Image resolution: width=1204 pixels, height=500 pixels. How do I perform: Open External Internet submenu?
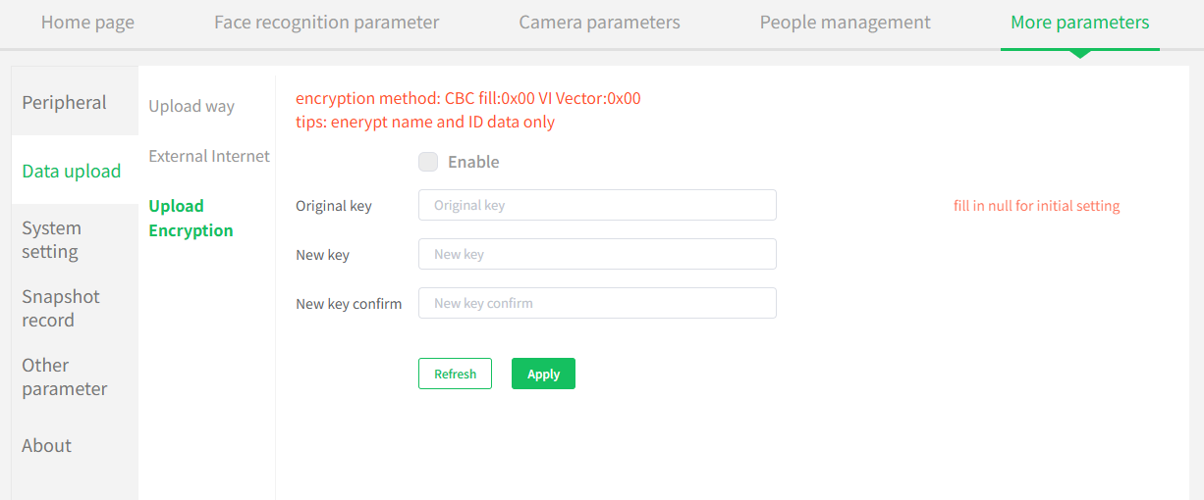[x=209, y=155]
